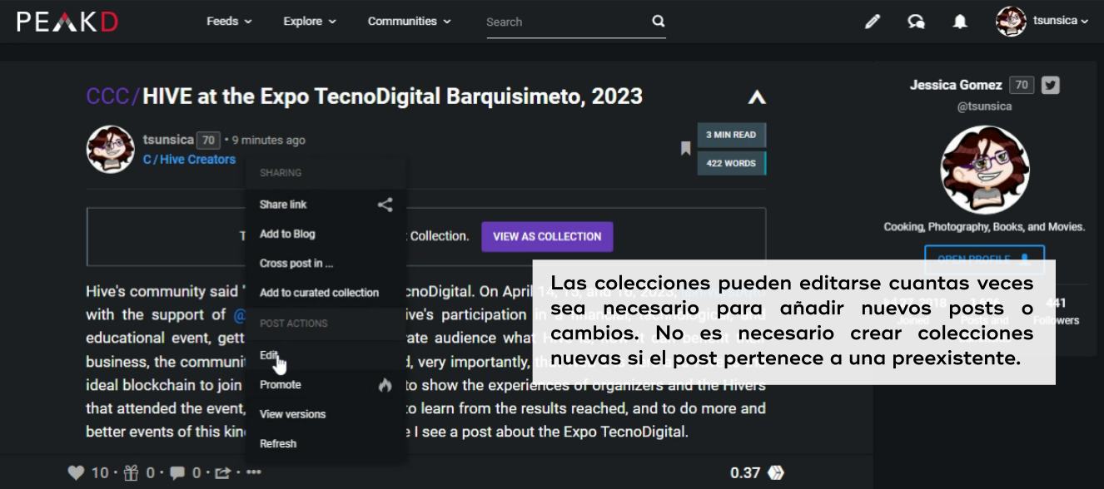Click the tsunsica avatar in top bar
Screen dimensions: 1104x489
coord(1011,22)
